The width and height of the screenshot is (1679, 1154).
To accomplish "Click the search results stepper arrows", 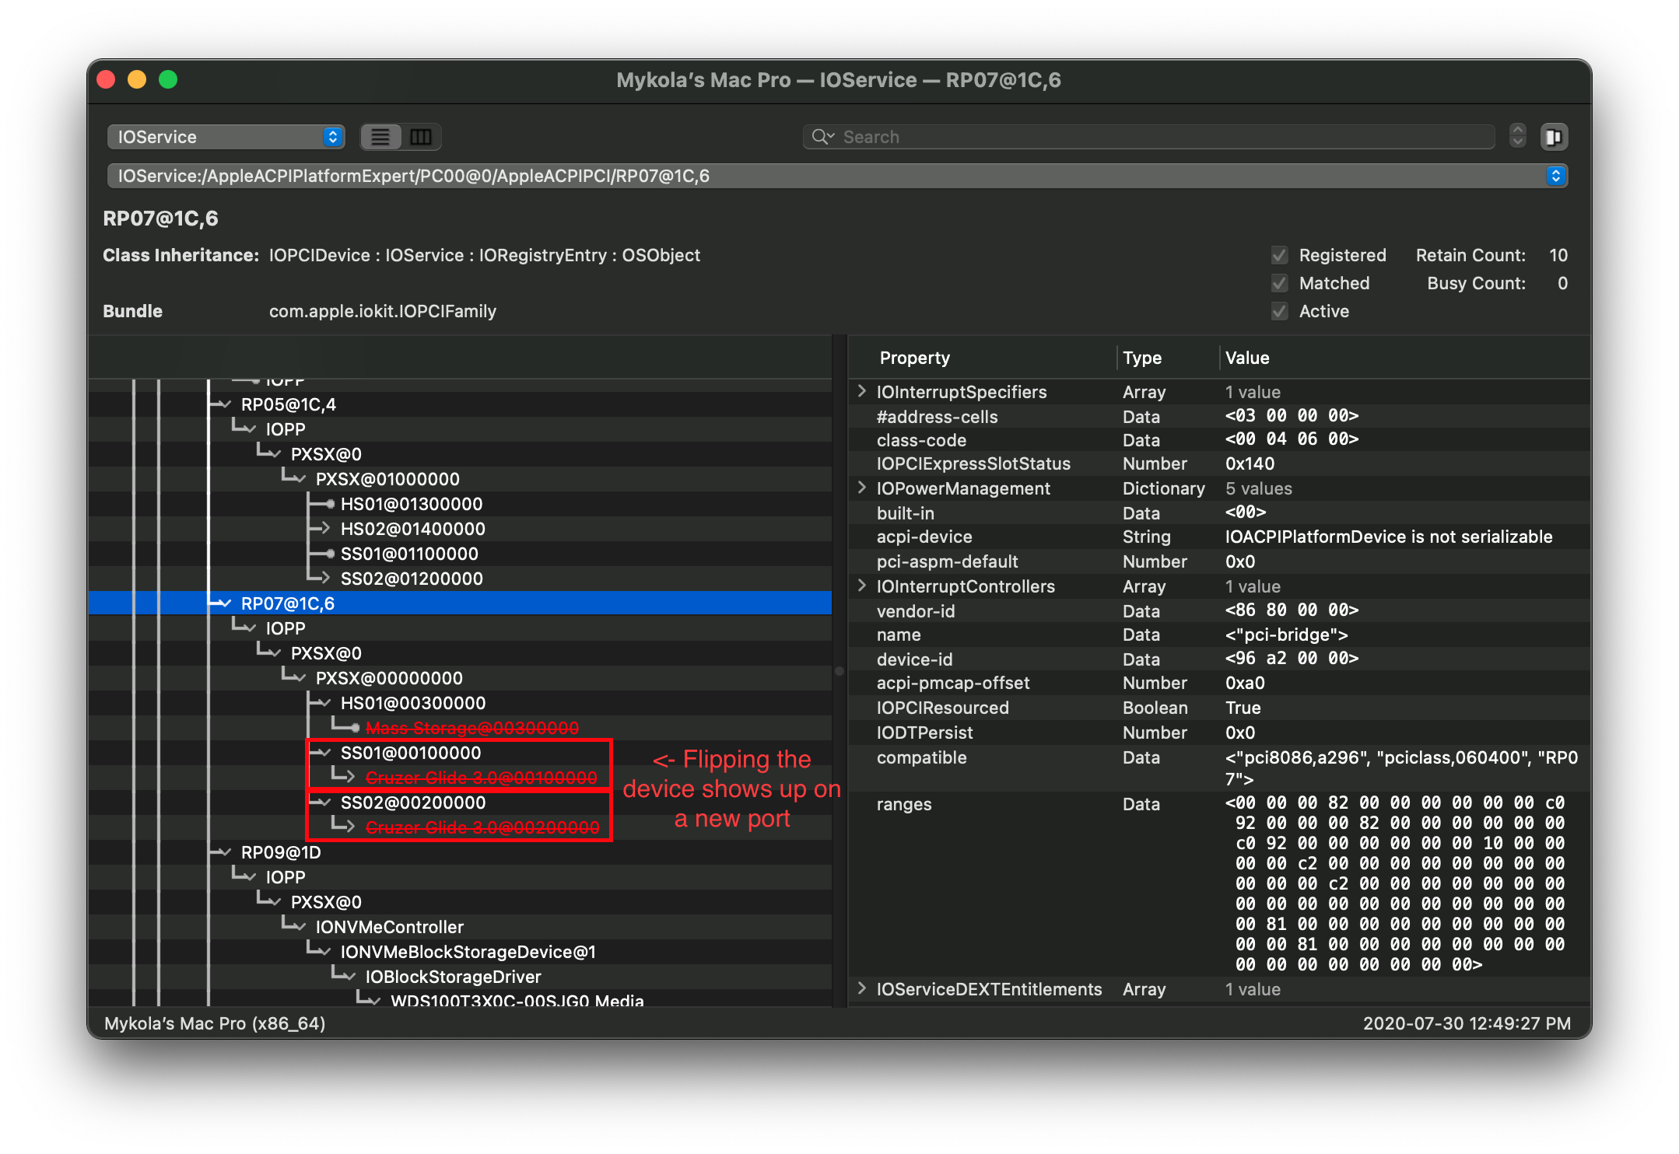I will point(1517,137).
